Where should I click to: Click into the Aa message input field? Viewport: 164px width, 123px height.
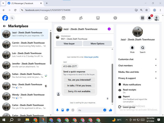90,110
